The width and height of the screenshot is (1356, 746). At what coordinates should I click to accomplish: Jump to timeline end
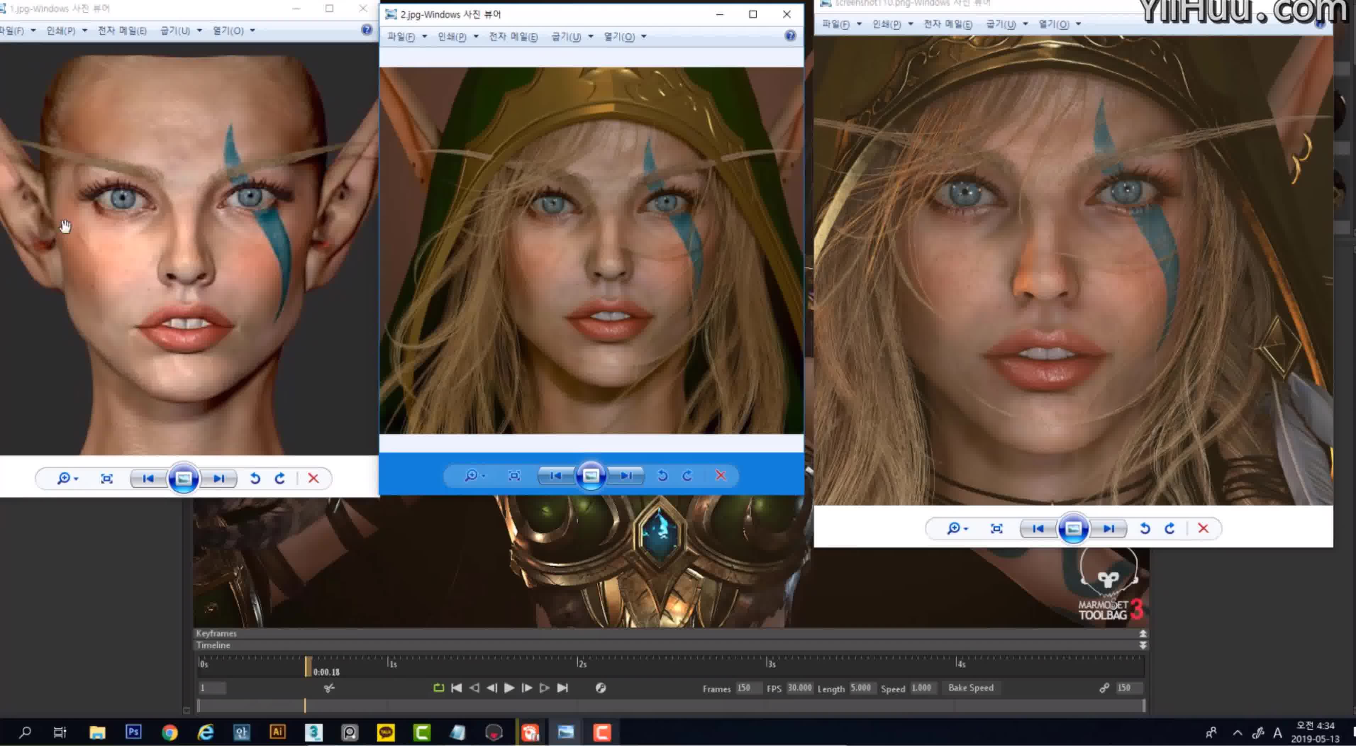coord(562,687)
